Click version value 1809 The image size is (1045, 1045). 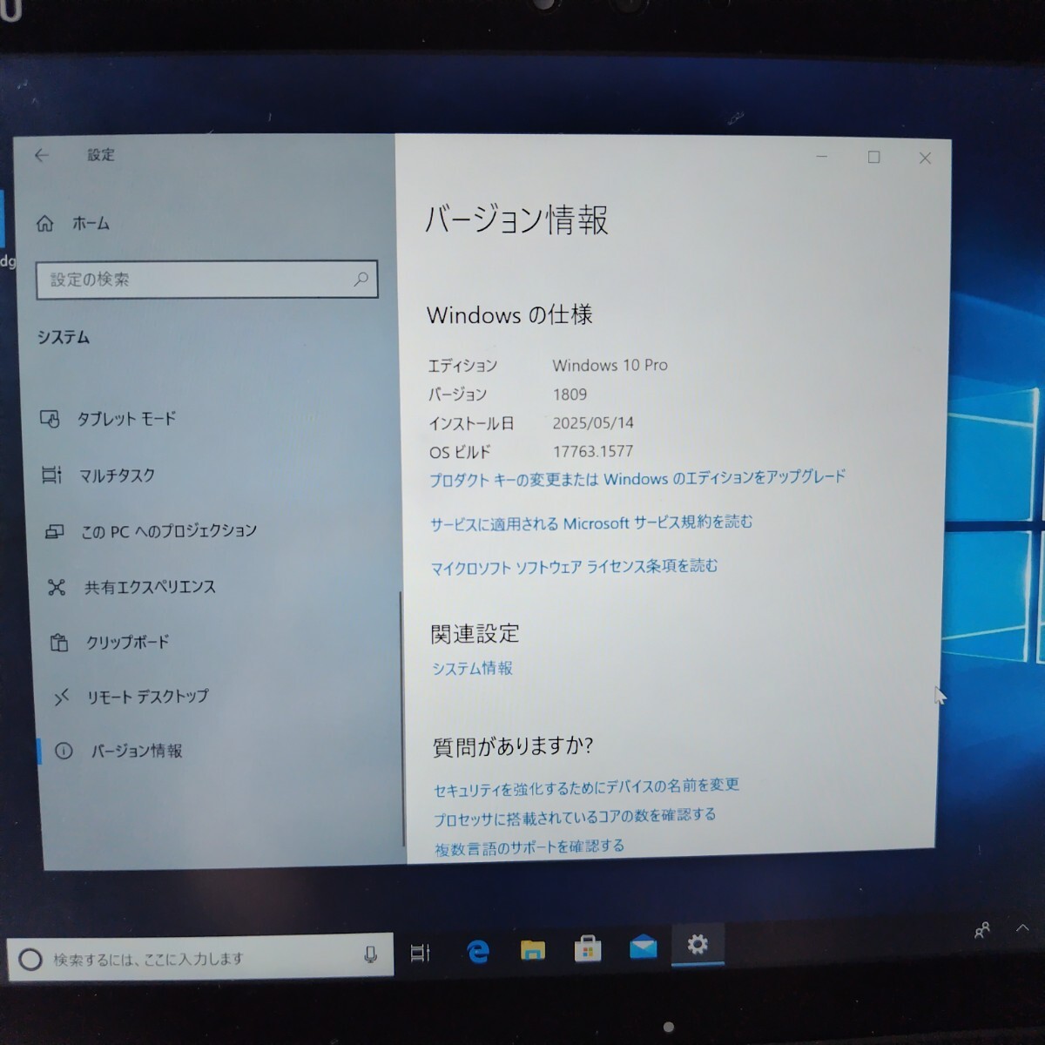(570, 394)
